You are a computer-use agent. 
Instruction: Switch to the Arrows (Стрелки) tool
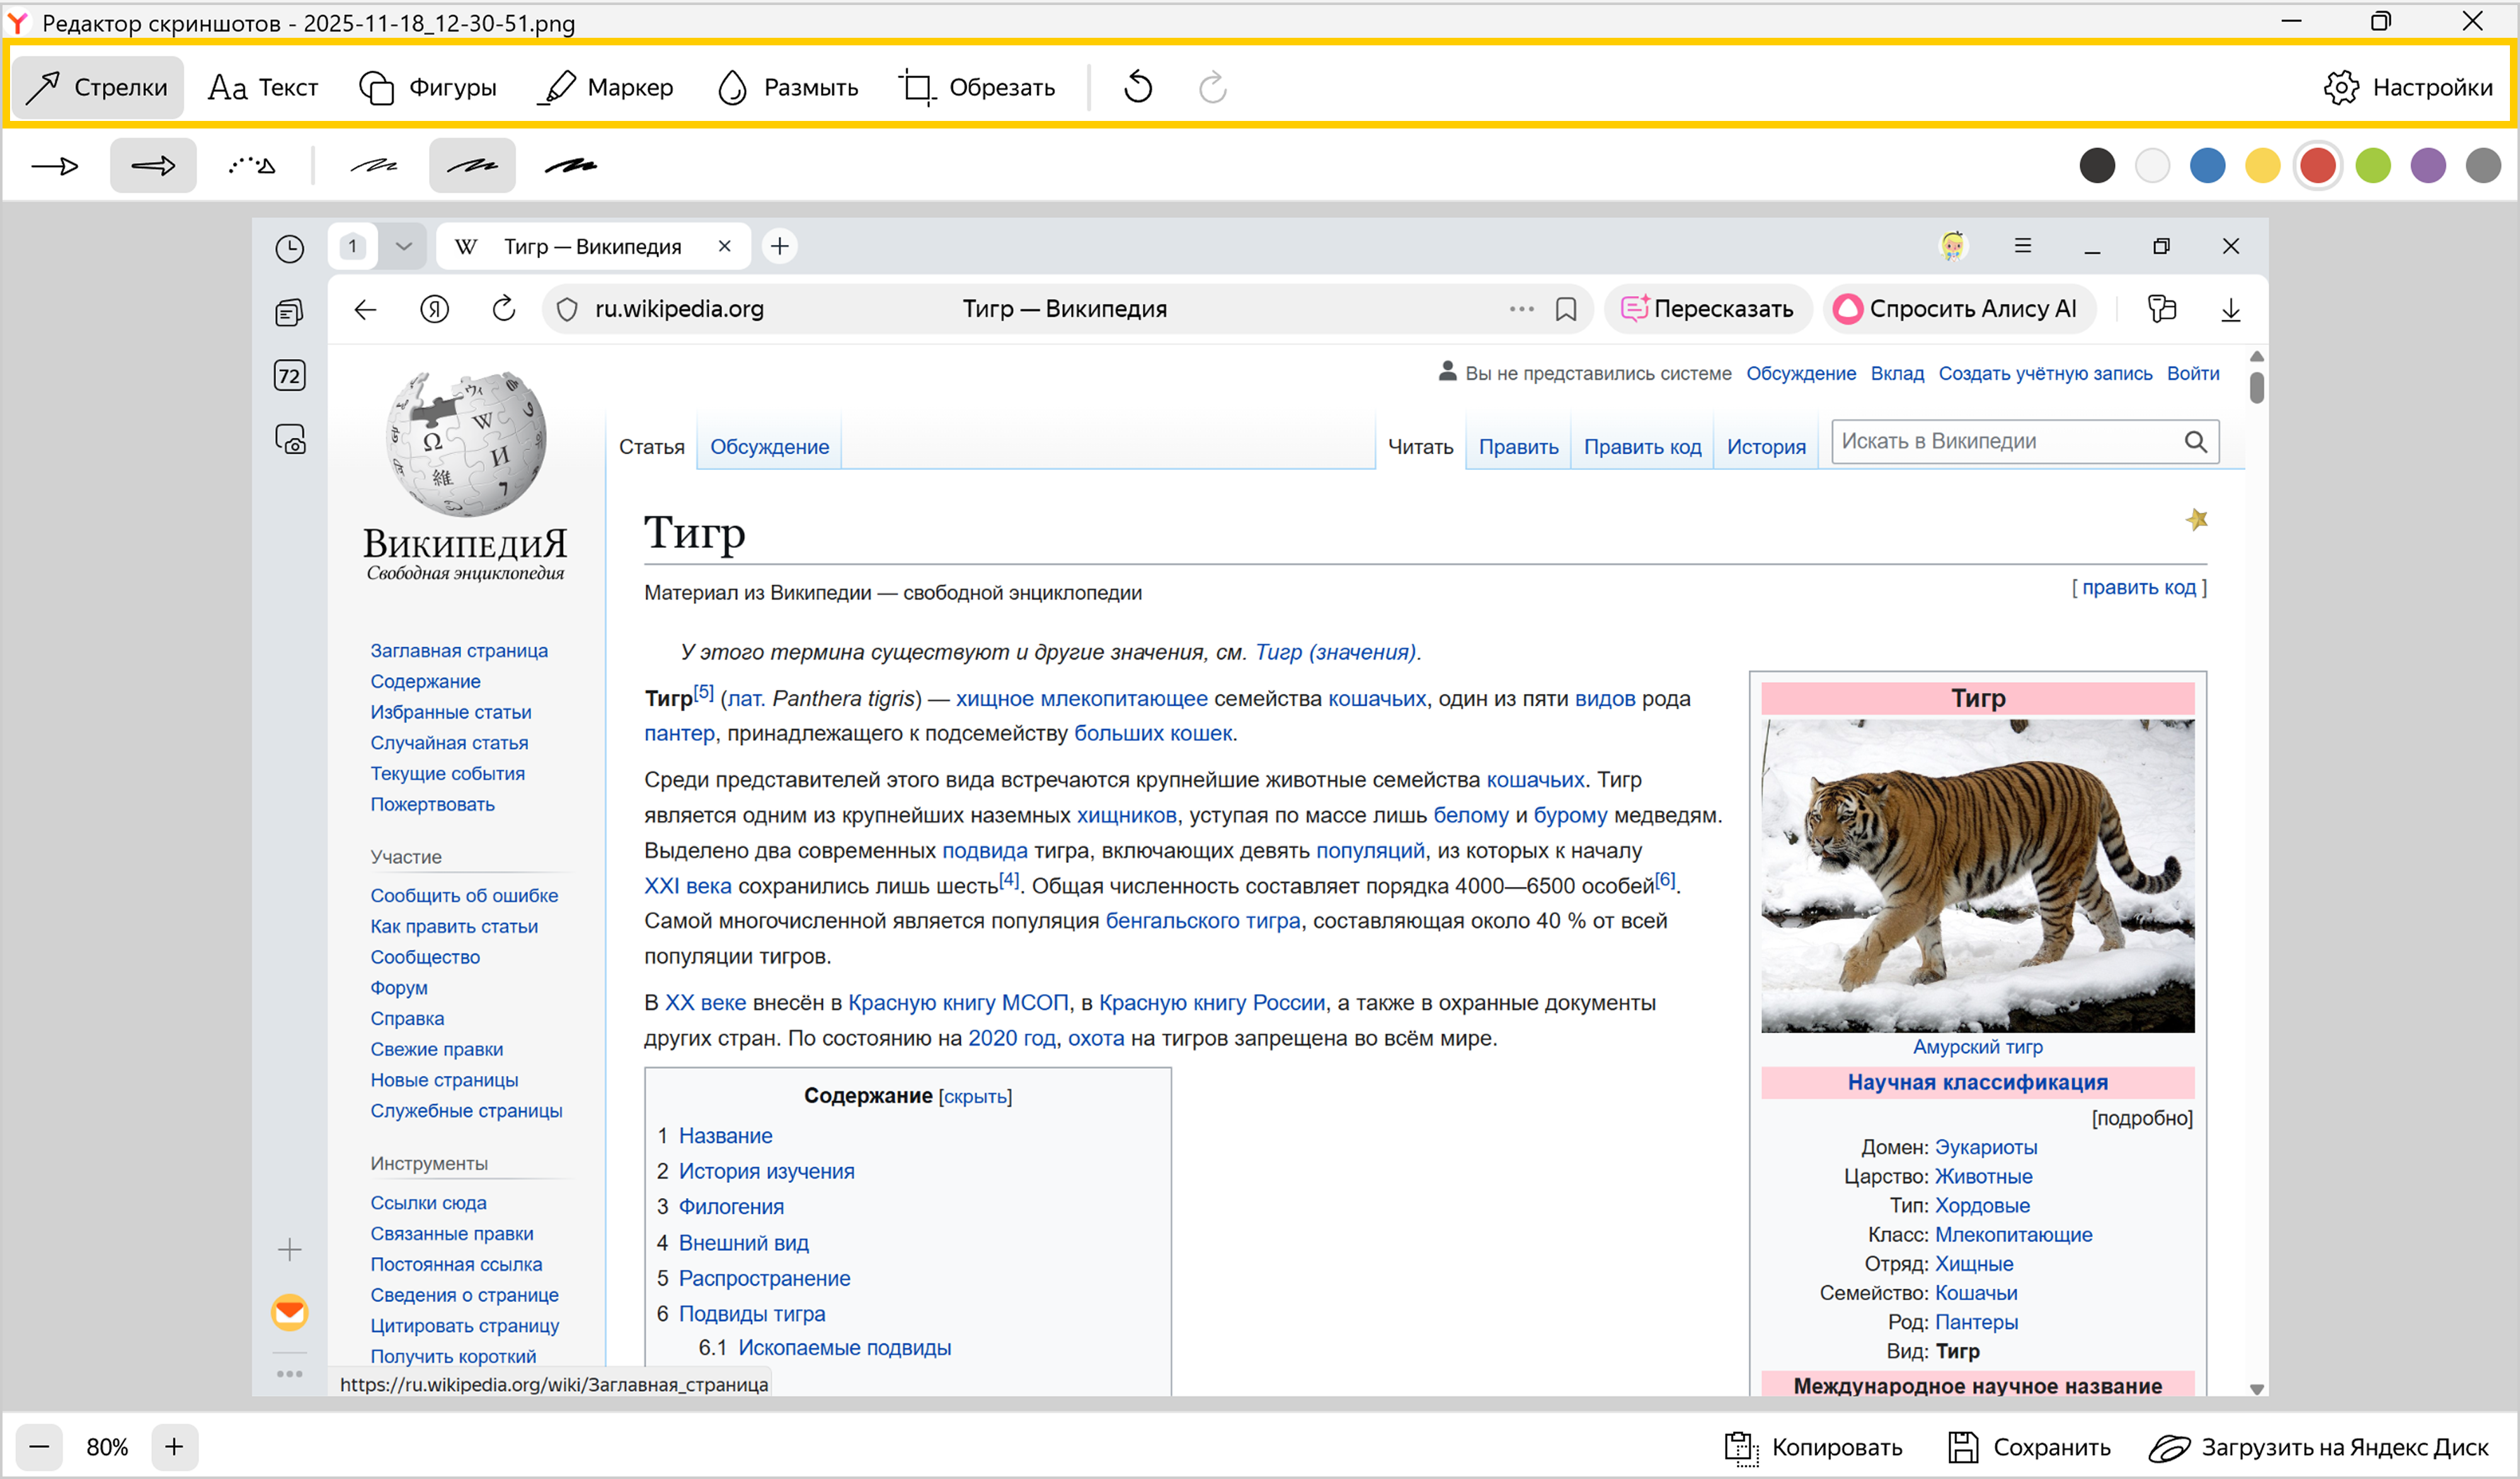tap(98, 88)
